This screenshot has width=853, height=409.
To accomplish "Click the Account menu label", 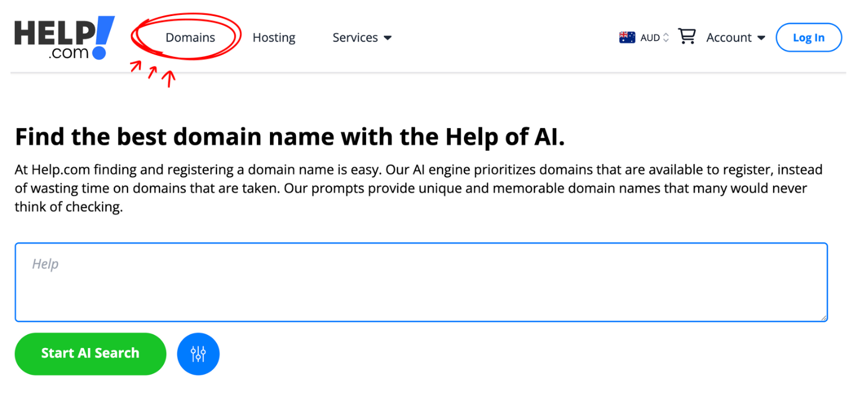I will click(x=728, y=37).
